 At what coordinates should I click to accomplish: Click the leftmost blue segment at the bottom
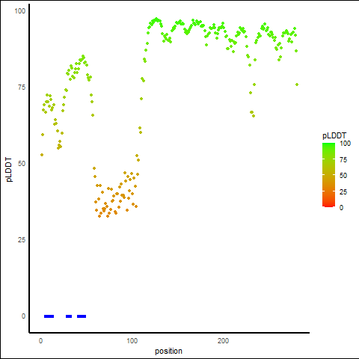coord(49,316)
